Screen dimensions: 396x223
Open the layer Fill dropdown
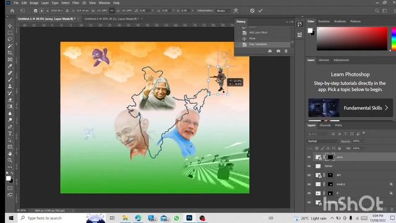pos(363,149)
